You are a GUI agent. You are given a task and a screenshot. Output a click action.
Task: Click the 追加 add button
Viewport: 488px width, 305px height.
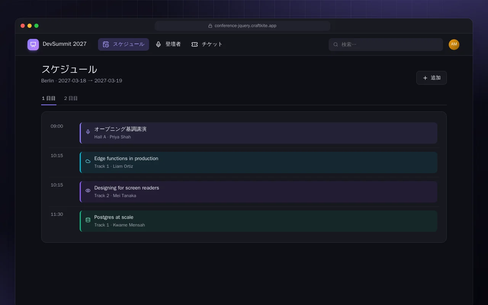431,78
